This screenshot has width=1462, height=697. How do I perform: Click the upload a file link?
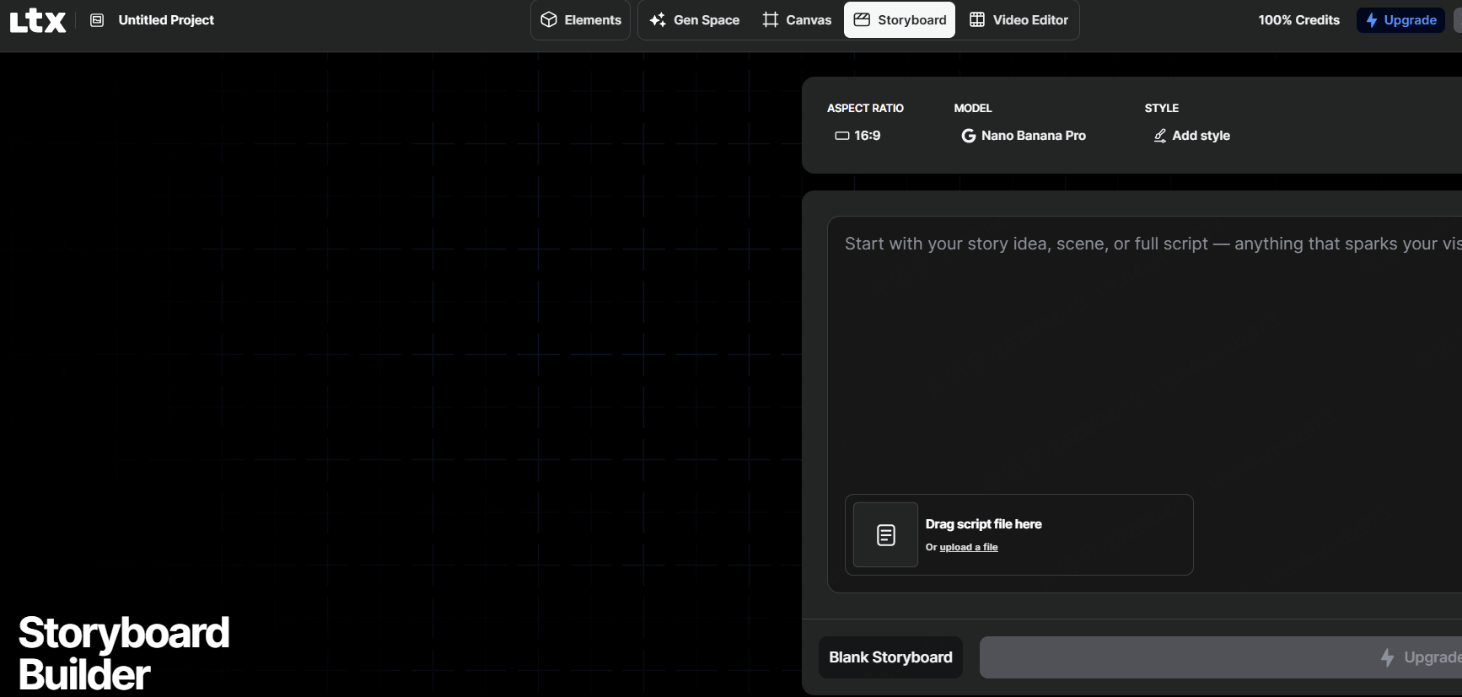click(x=969, y=548)
